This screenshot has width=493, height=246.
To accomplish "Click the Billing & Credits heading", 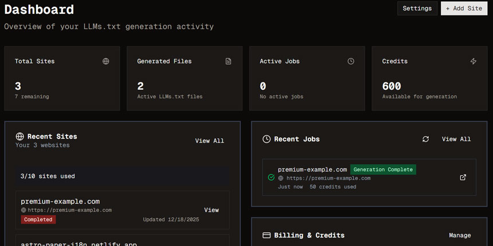I will [309, 235].
